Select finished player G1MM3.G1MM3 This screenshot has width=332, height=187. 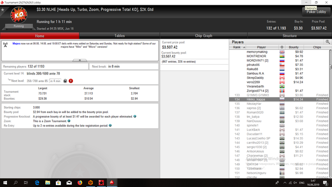click(279, 95)
